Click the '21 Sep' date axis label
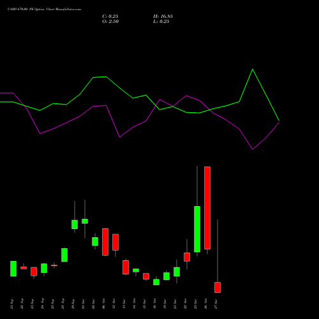The image size is (319, 319). tap(12, 304)
